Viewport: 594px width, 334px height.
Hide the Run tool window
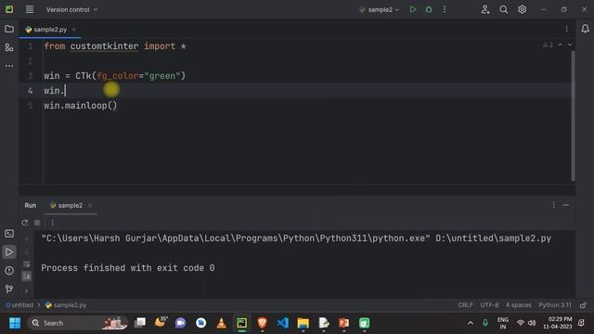[565, 205]
